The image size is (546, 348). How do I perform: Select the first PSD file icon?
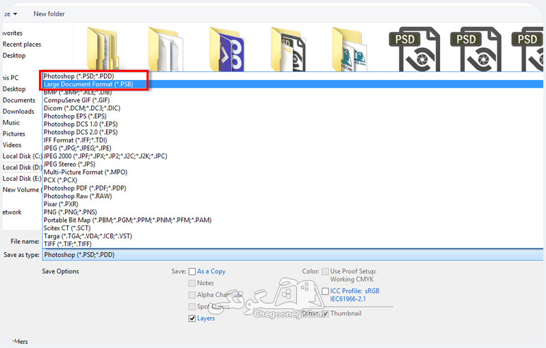coord(415,49)
